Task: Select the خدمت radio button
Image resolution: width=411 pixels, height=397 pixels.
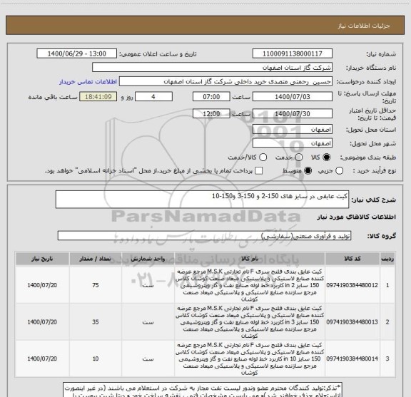Action: click(x=299, y=158)
